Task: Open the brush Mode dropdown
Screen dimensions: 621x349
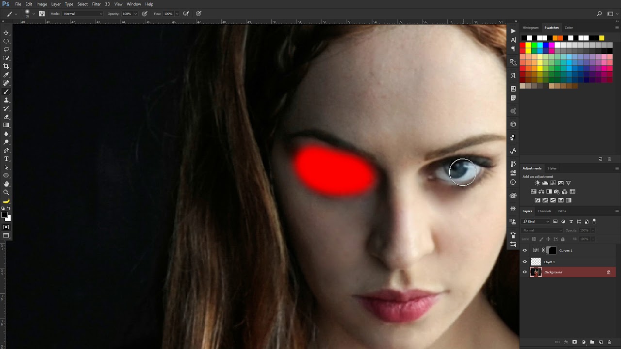Action: pyautogui.click(x=82, y=14)
